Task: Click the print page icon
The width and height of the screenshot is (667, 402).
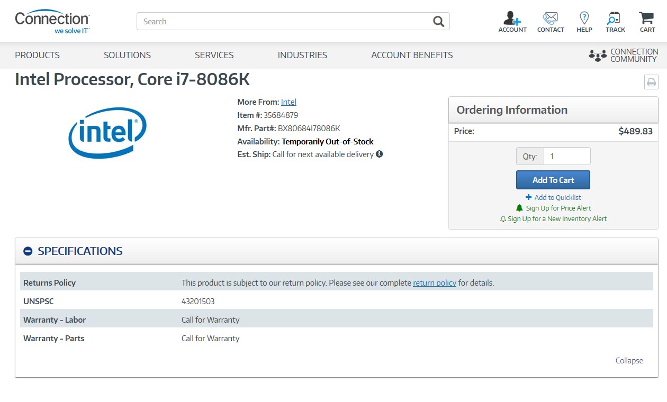Action: [651, 82]
